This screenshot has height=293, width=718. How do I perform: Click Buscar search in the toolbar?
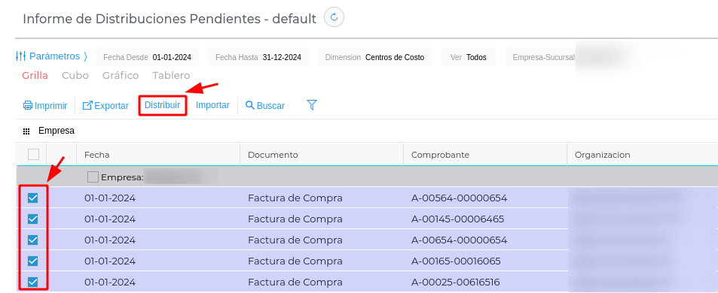pos(265,105)
